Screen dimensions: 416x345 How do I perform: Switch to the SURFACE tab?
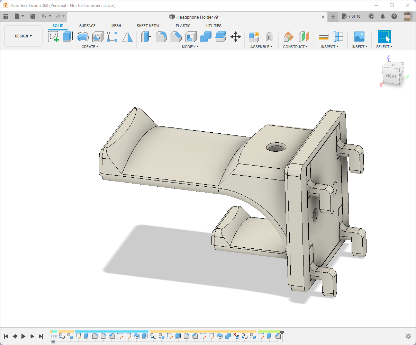(x=87, y=26)
